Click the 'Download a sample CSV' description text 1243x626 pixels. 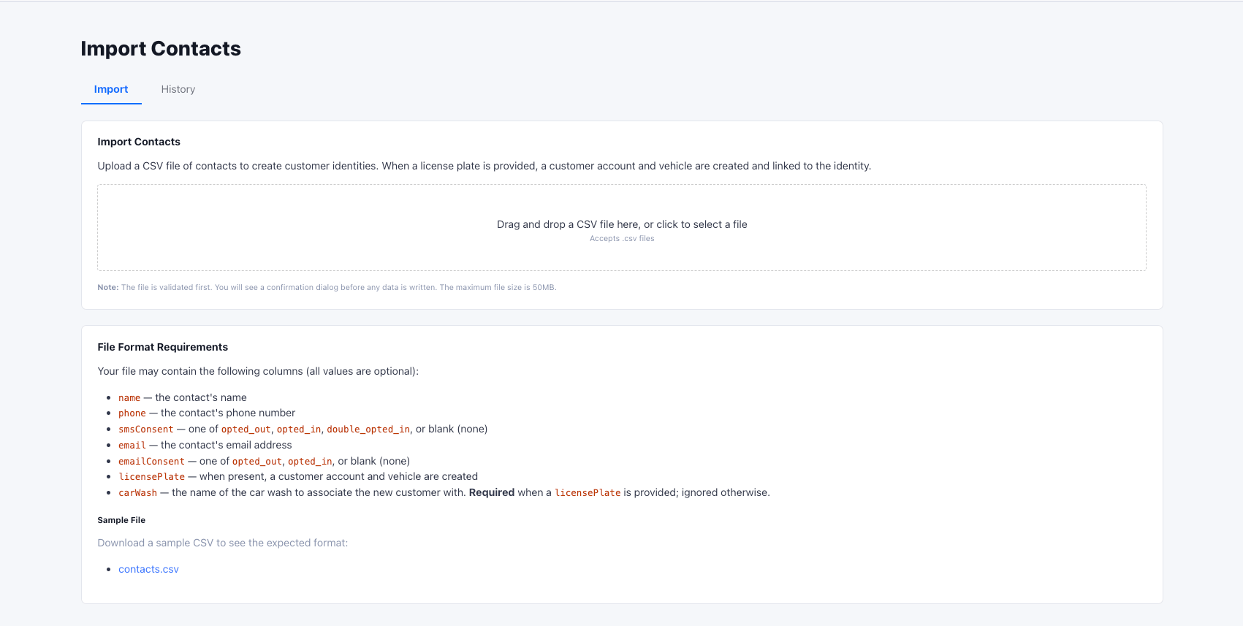click(x=223, y=543)
